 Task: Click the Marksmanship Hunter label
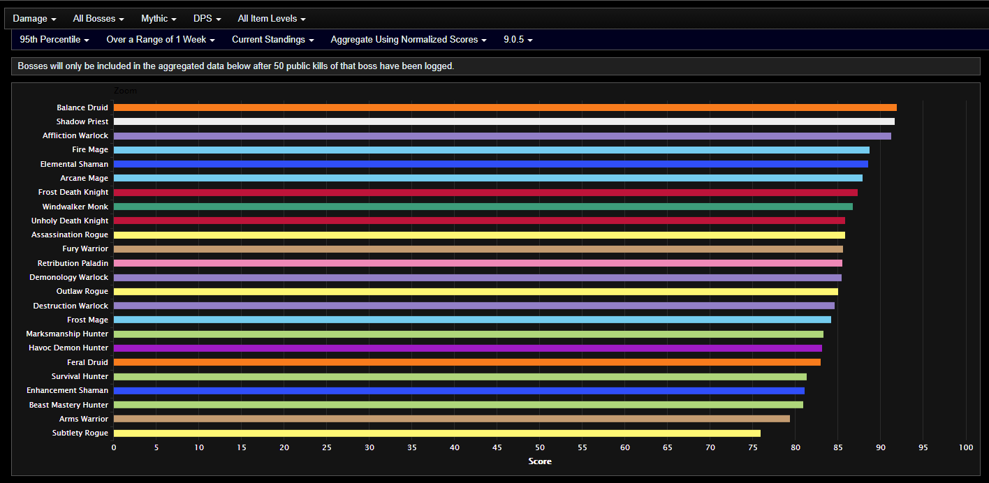[x=67, y=334]
